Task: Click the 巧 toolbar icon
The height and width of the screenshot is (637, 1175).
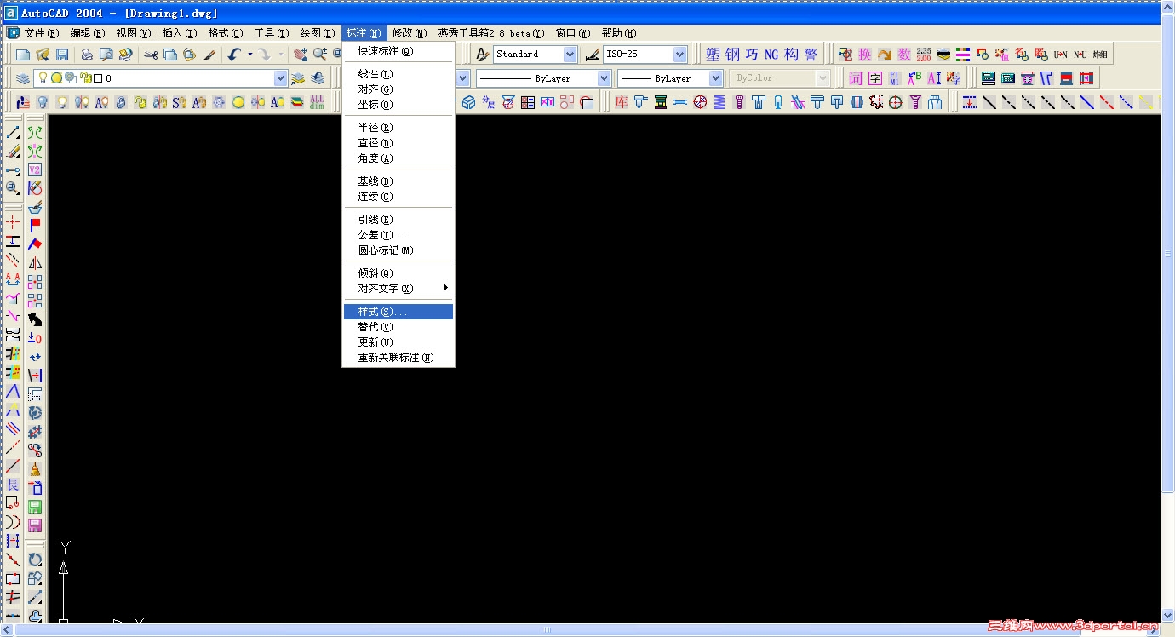Action: point(752,55)
